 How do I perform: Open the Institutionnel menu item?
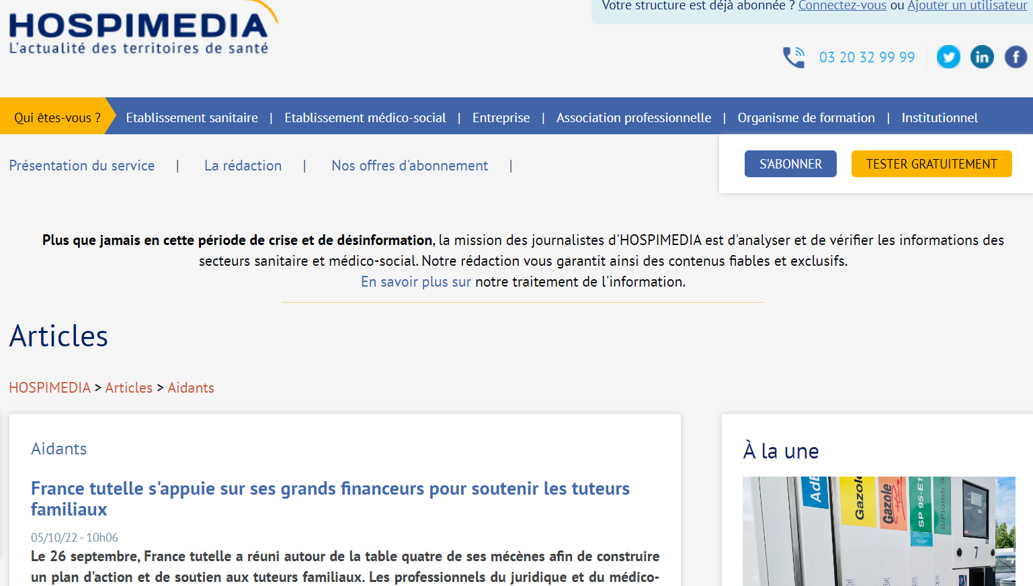click(939, 117)
